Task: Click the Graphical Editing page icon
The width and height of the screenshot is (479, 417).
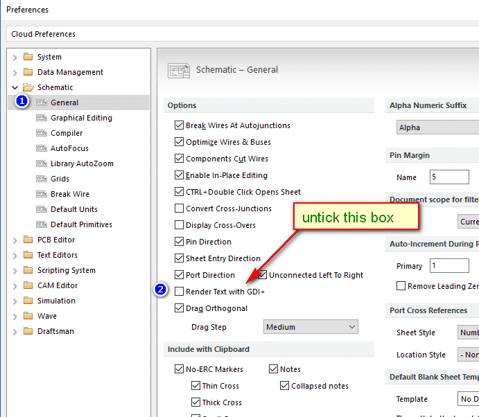Action: 42,118
